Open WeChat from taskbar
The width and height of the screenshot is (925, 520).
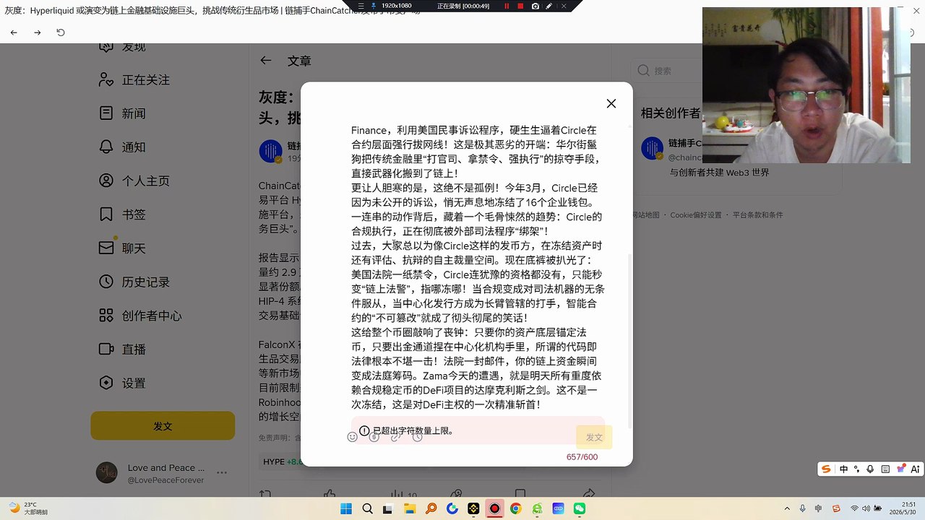[579, 508]
